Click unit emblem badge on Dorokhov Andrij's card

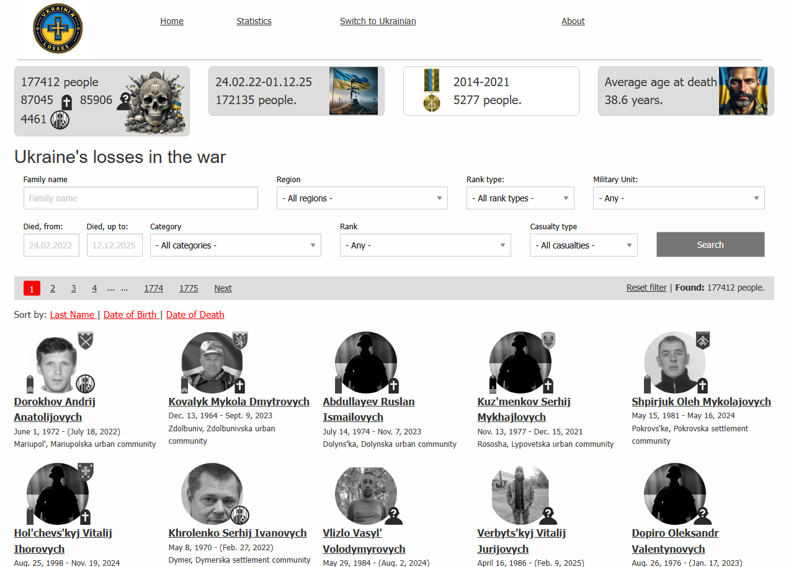click(x=86, y=341)
